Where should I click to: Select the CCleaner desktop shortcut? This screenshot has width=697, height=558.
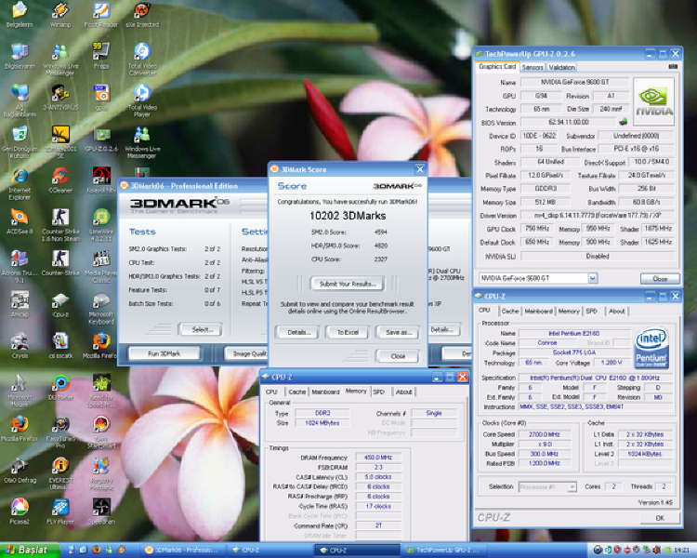pyautogui.click(x=60, y=180)
